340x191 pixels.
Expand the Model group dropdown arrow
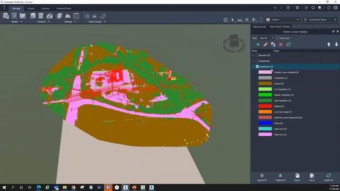(x=21, y=22)
